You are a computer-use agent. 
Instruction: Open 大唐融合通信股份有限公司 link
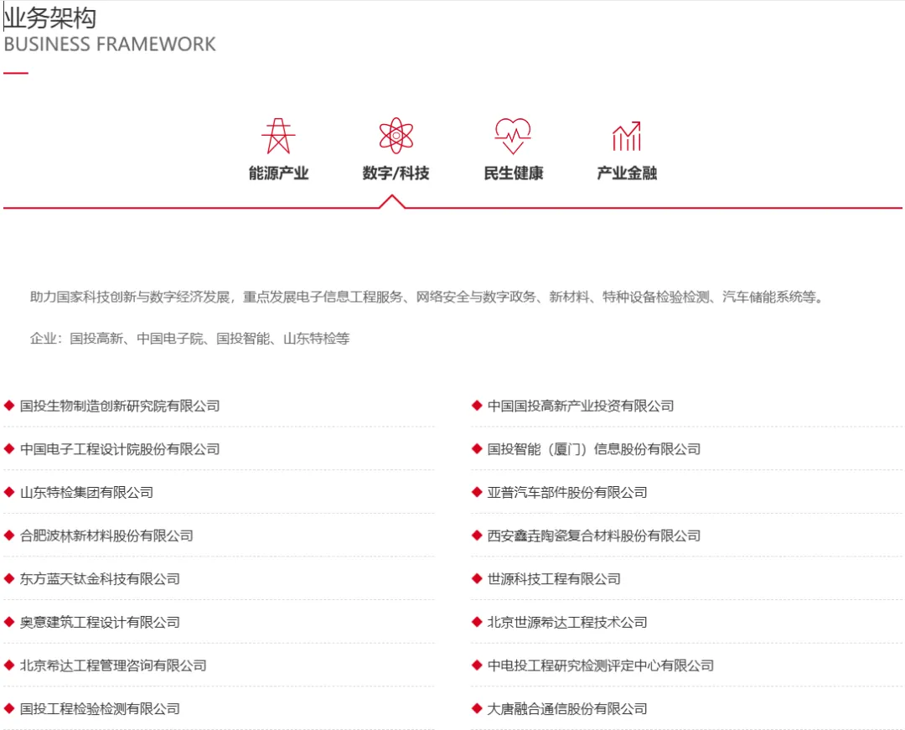click(x=567, y=709)
